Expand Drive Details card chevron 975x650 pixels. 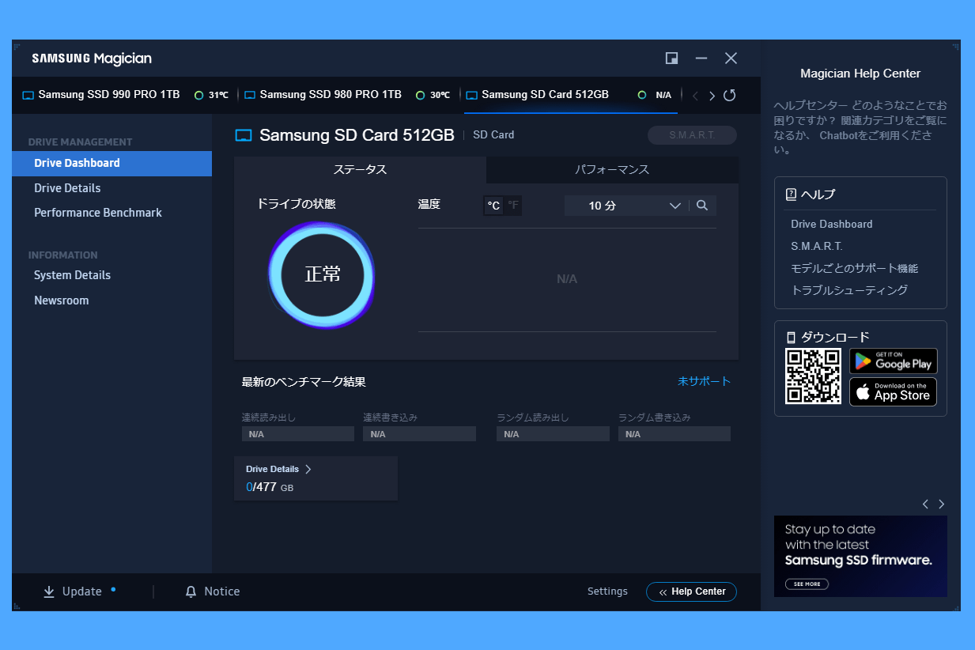click(x=308, y=469)
